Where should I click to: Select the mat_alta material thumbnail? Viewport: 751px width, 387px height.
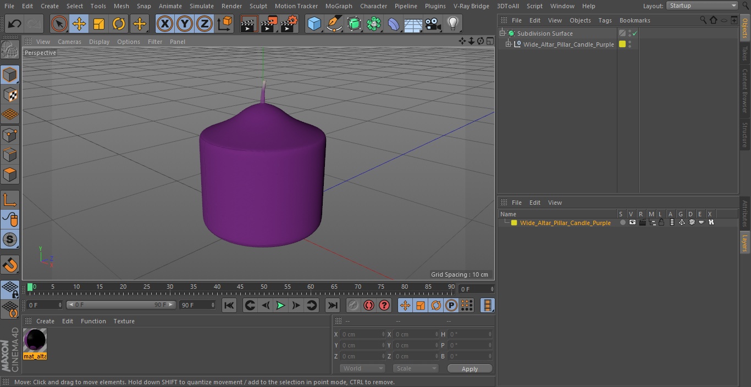click(x=35, y=341)
